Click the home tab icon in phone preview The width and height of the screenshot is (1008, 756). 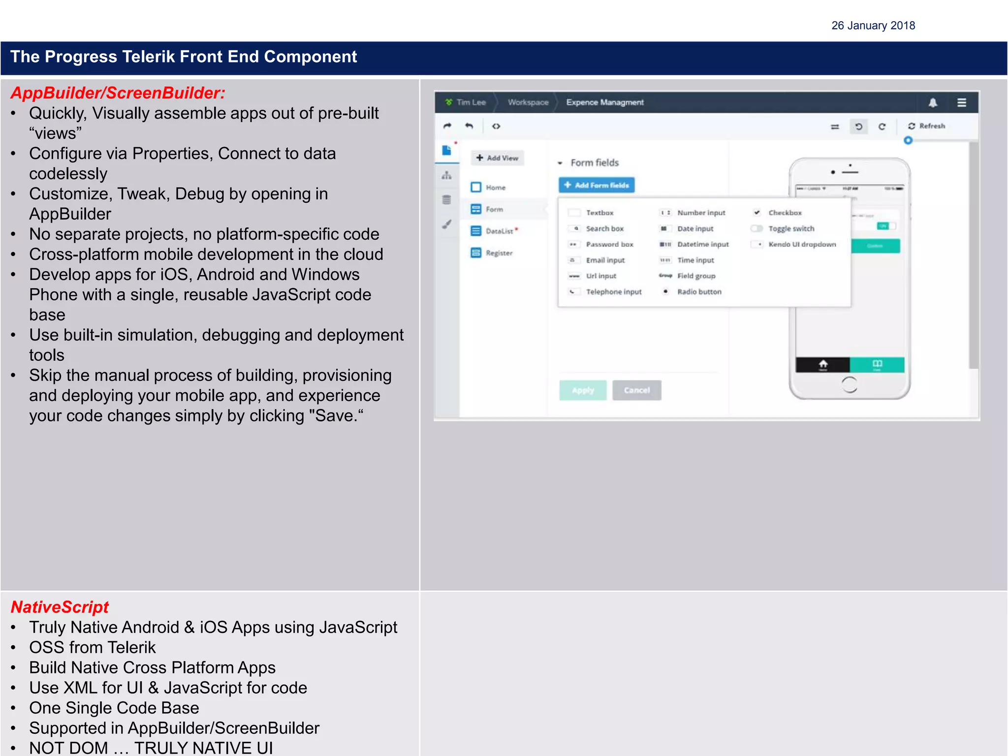(823, 365)
